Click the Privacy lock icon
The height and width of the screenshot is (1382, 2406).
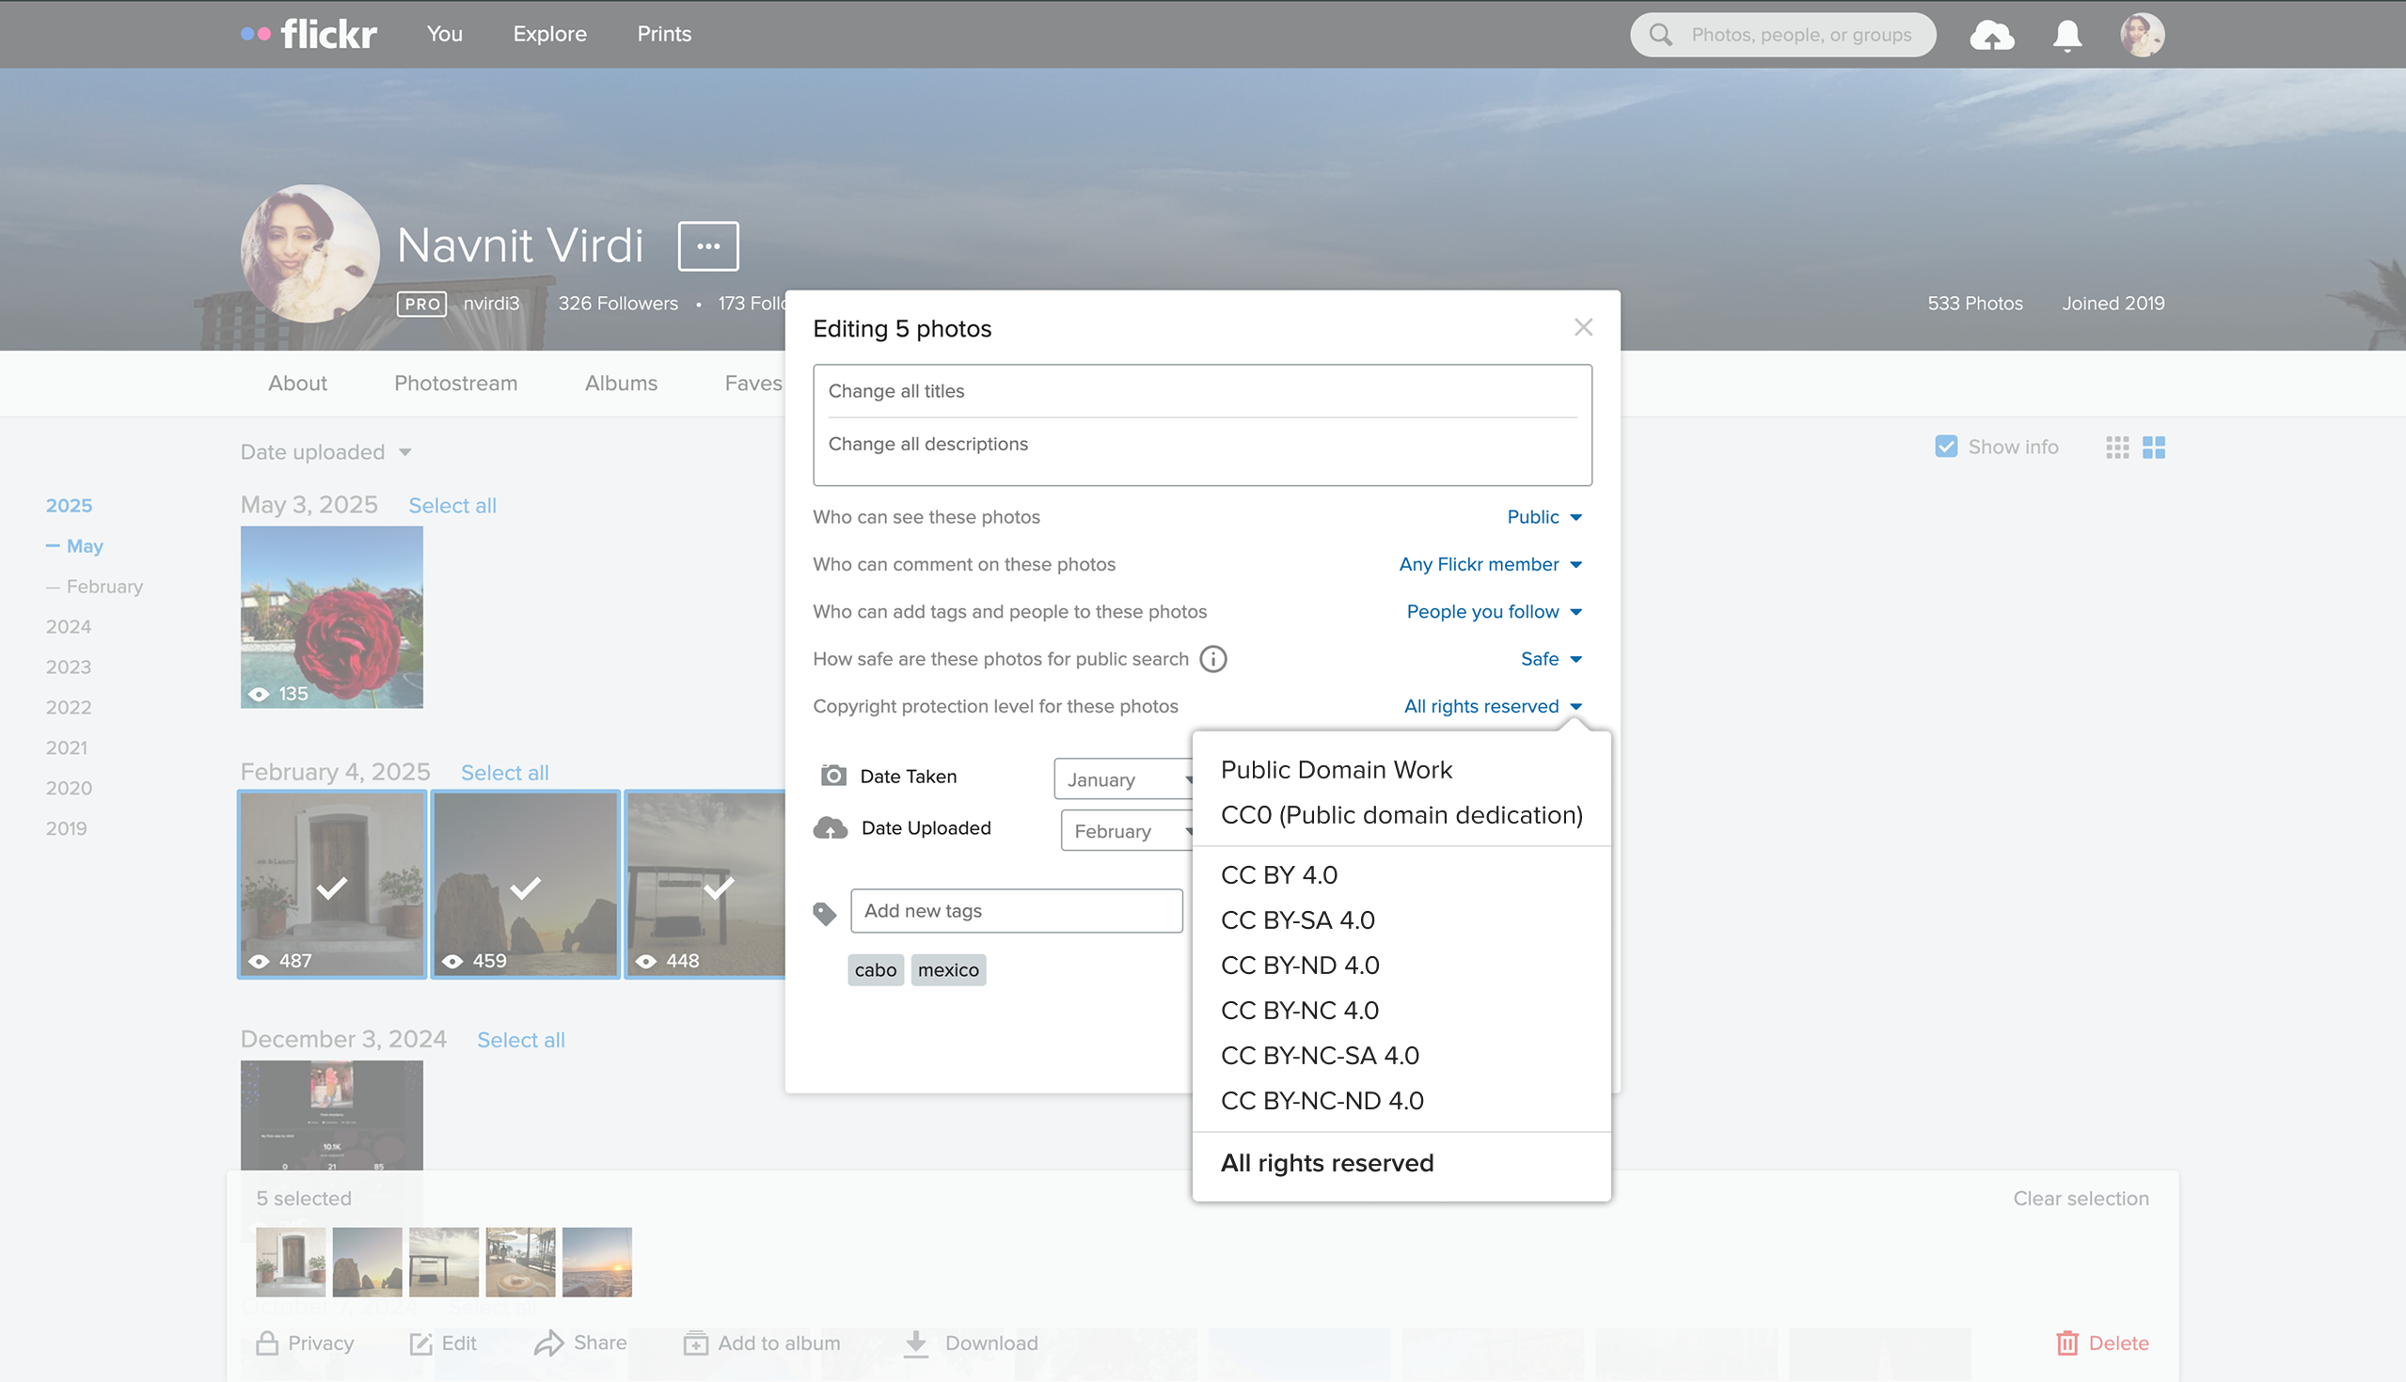(x=267, y=1343)
